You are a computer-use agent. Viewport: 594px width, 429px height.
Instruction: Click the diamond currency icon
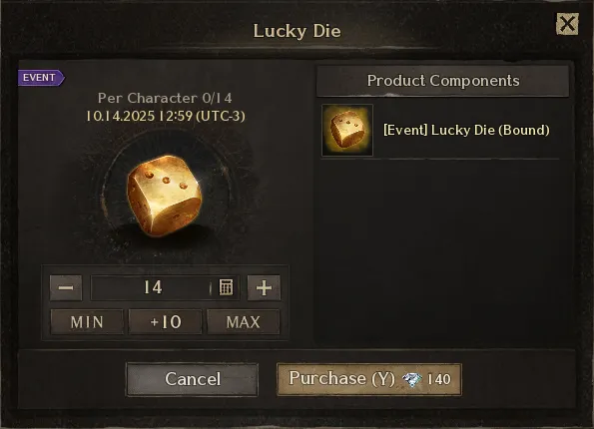coord(411,379)
